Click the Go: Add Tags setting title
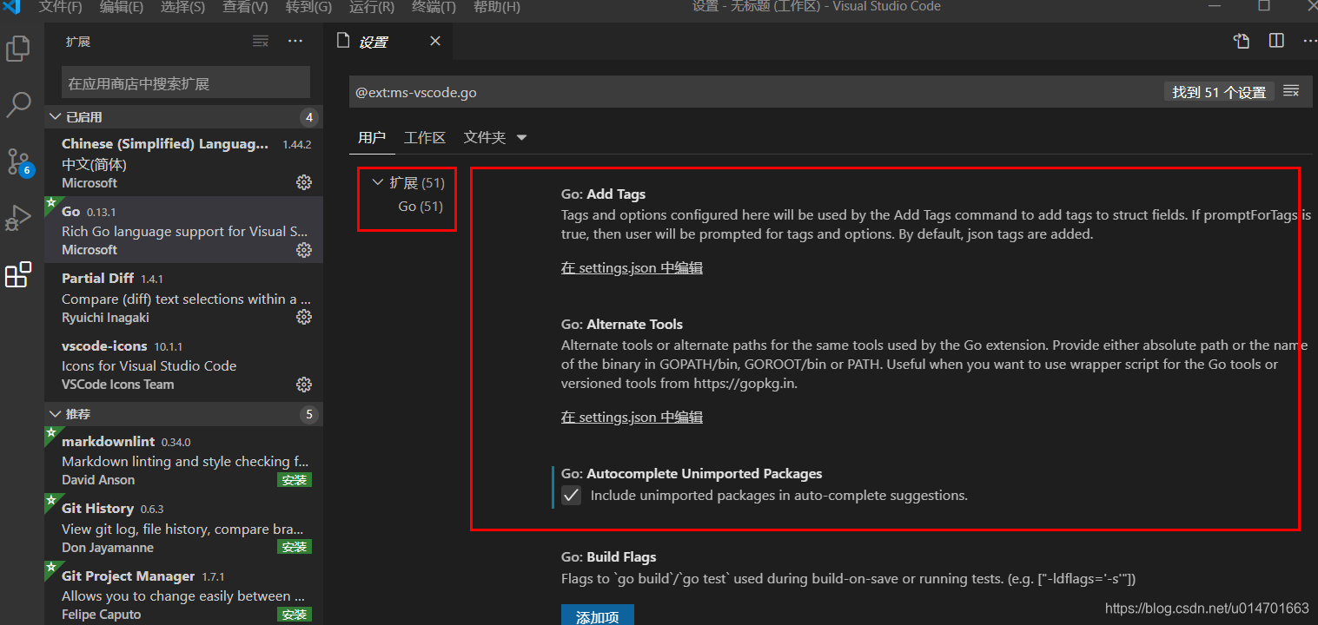 603,194
